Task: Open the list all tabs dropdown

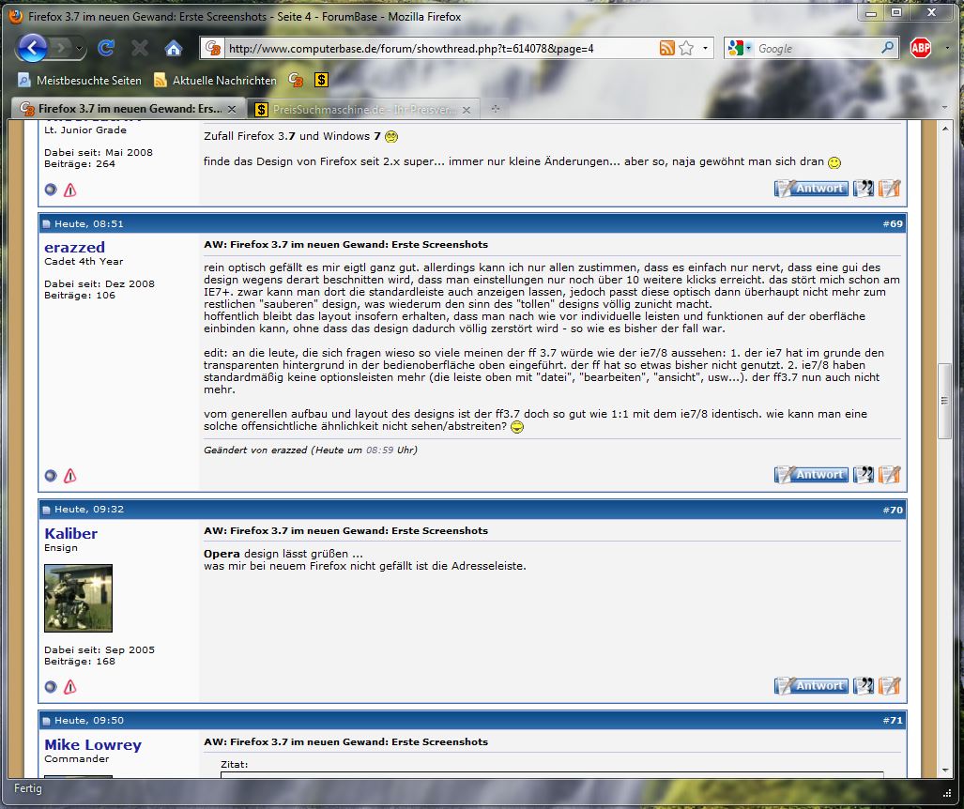Action: [x=945, y=108]
